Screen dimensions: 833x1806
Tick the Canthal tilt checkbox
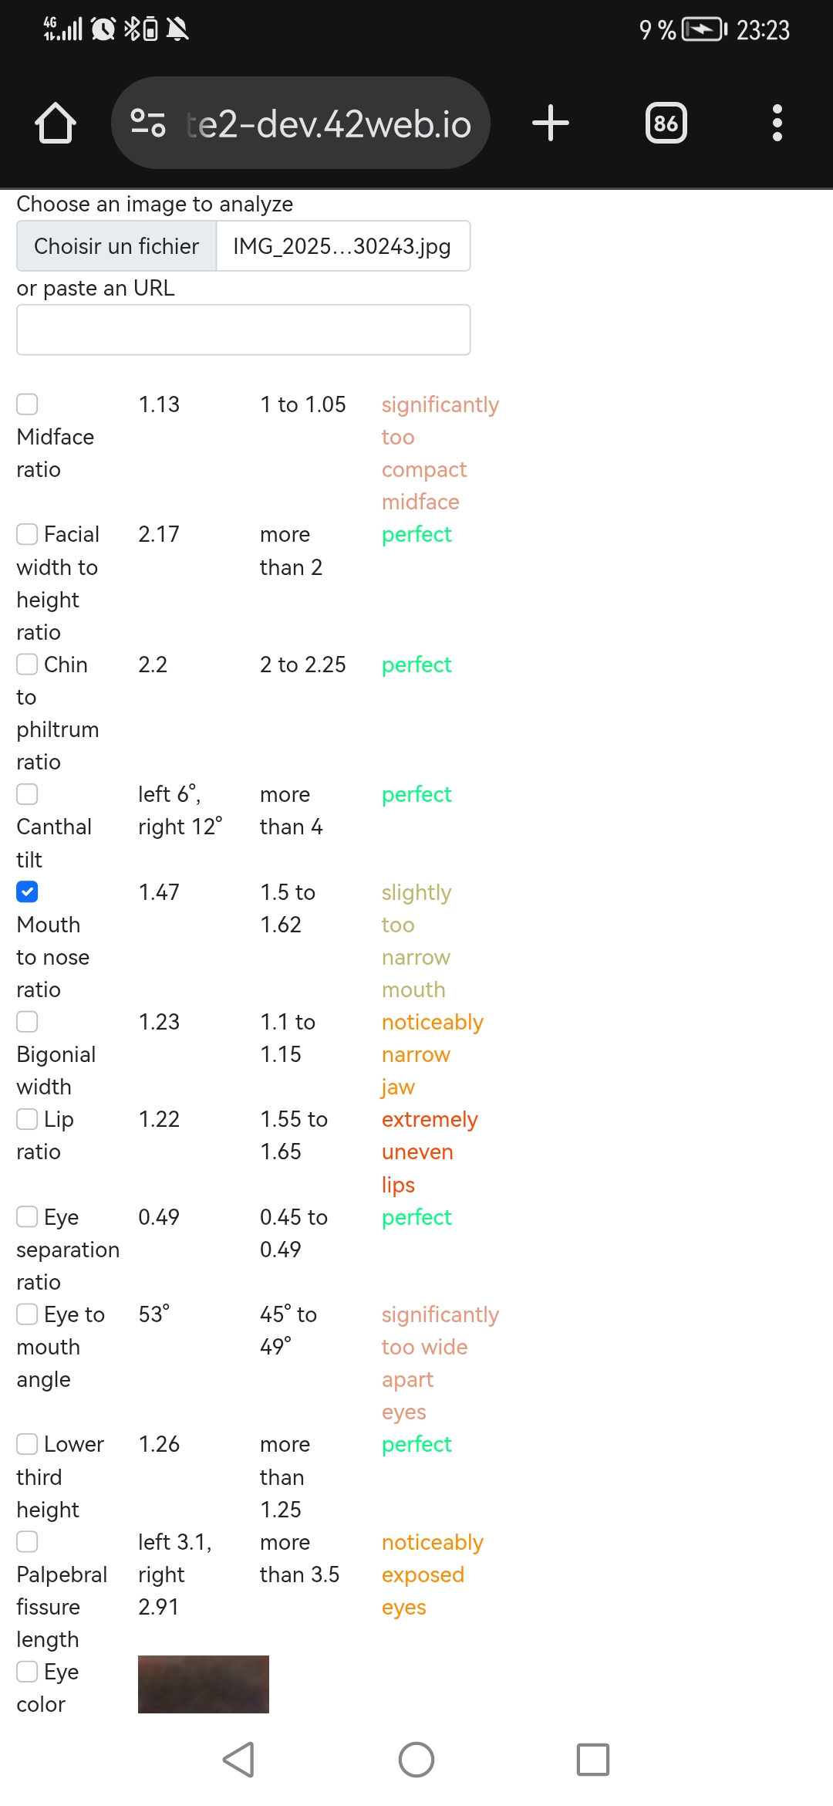(x=27, y=793)
